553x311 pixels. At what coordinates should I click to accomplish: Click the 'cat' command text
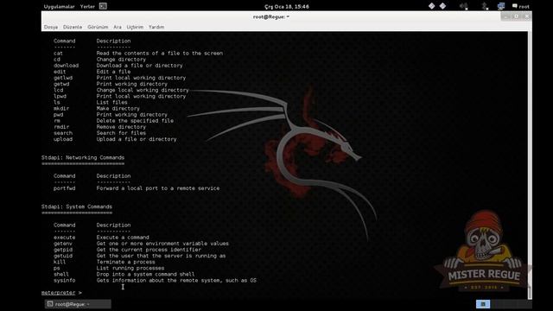pos(58,54)
